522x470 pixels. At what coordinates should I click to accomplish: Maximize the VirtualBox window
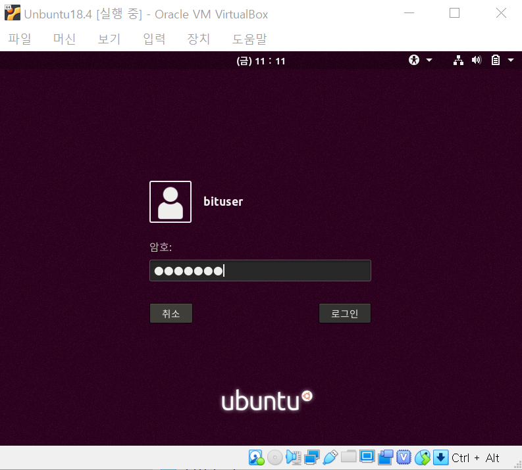pos(454,13)
